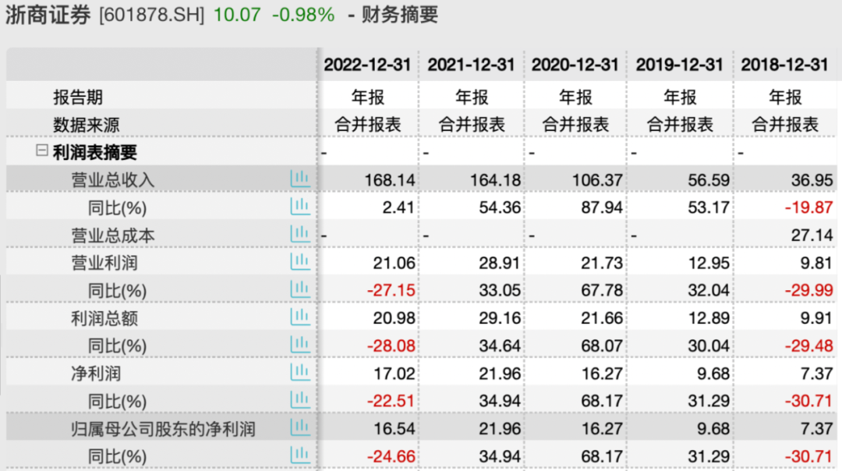
Task: Click 营业总收入 value 168.14 for 2022
Action: tap(390, 180)
